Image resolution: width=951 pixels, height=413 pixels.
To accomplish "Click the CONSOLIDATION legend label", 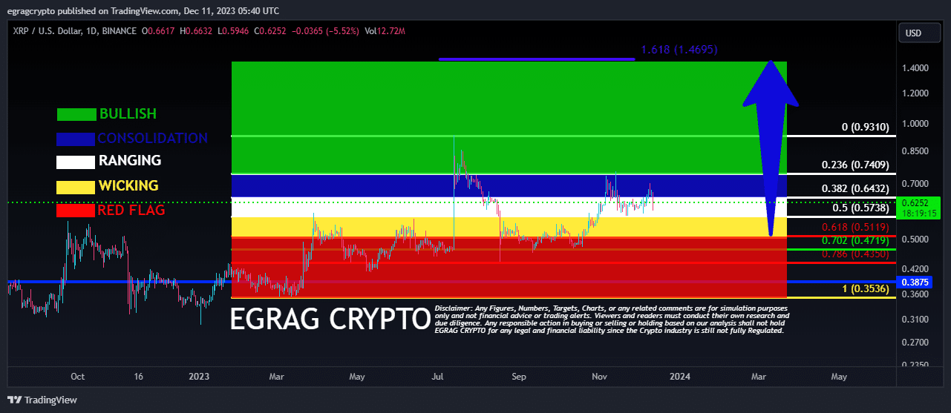I will point(152,138).
